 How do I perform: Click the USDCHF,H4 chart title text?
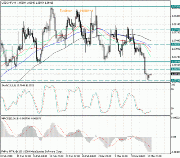9,3
